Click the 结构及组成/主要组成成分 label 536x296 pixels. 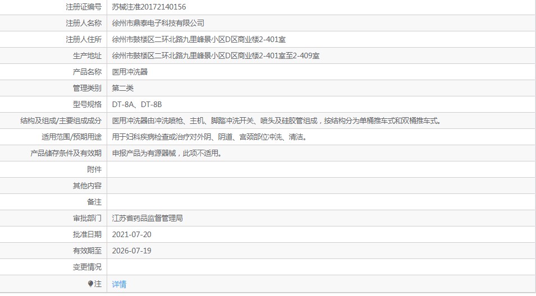pyautogui.click(x=61, y=121)
